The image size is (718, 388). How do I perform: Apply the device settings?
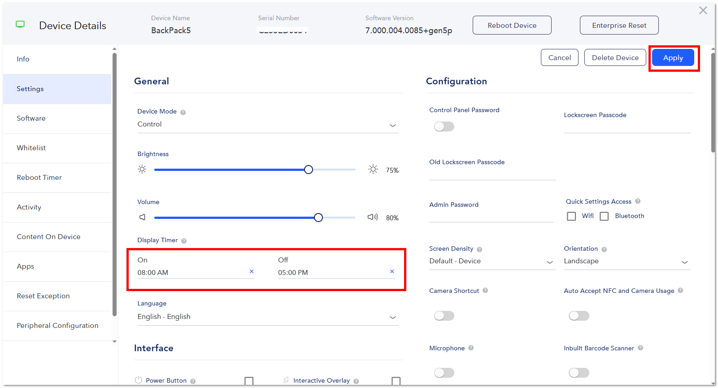pyautogui.click(x=673, y=57)
